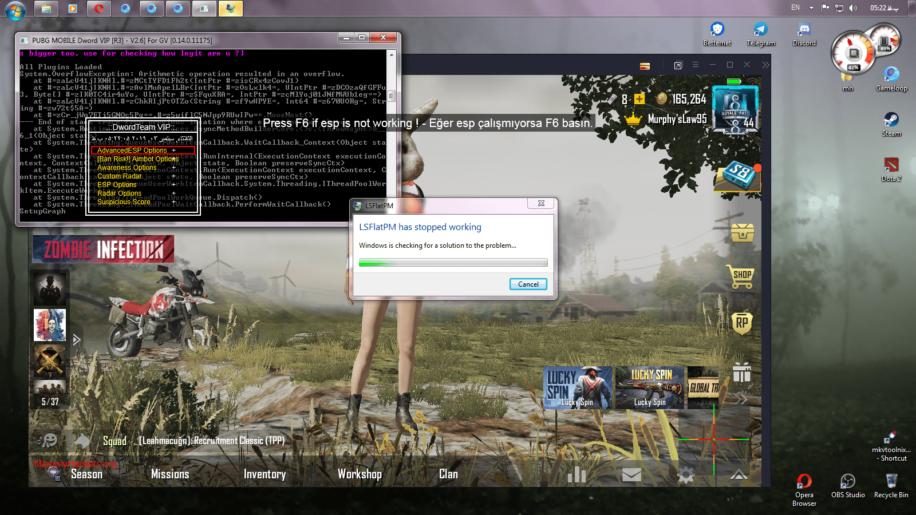Viewport: 916px width, 515px height.
Task: Expand Ban Risk Aimbot Options entry
Action: point(137,159)
